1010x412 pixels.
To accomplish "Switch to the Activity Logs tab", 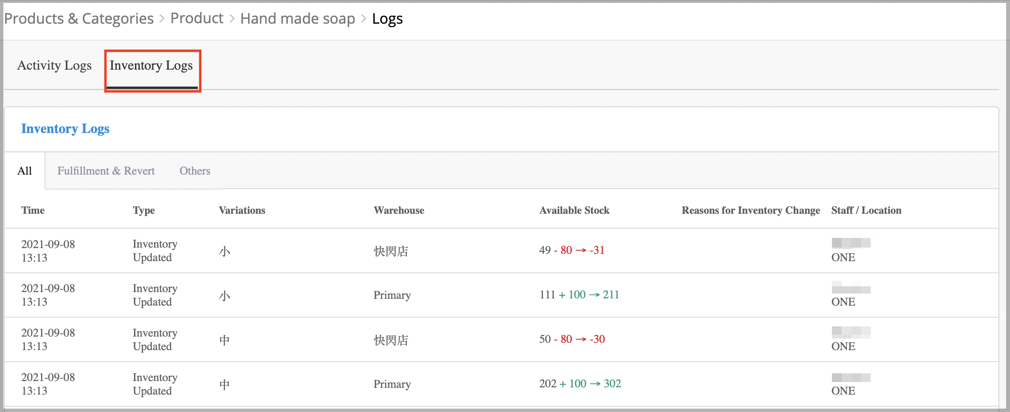I will click(x=54, y=66).
